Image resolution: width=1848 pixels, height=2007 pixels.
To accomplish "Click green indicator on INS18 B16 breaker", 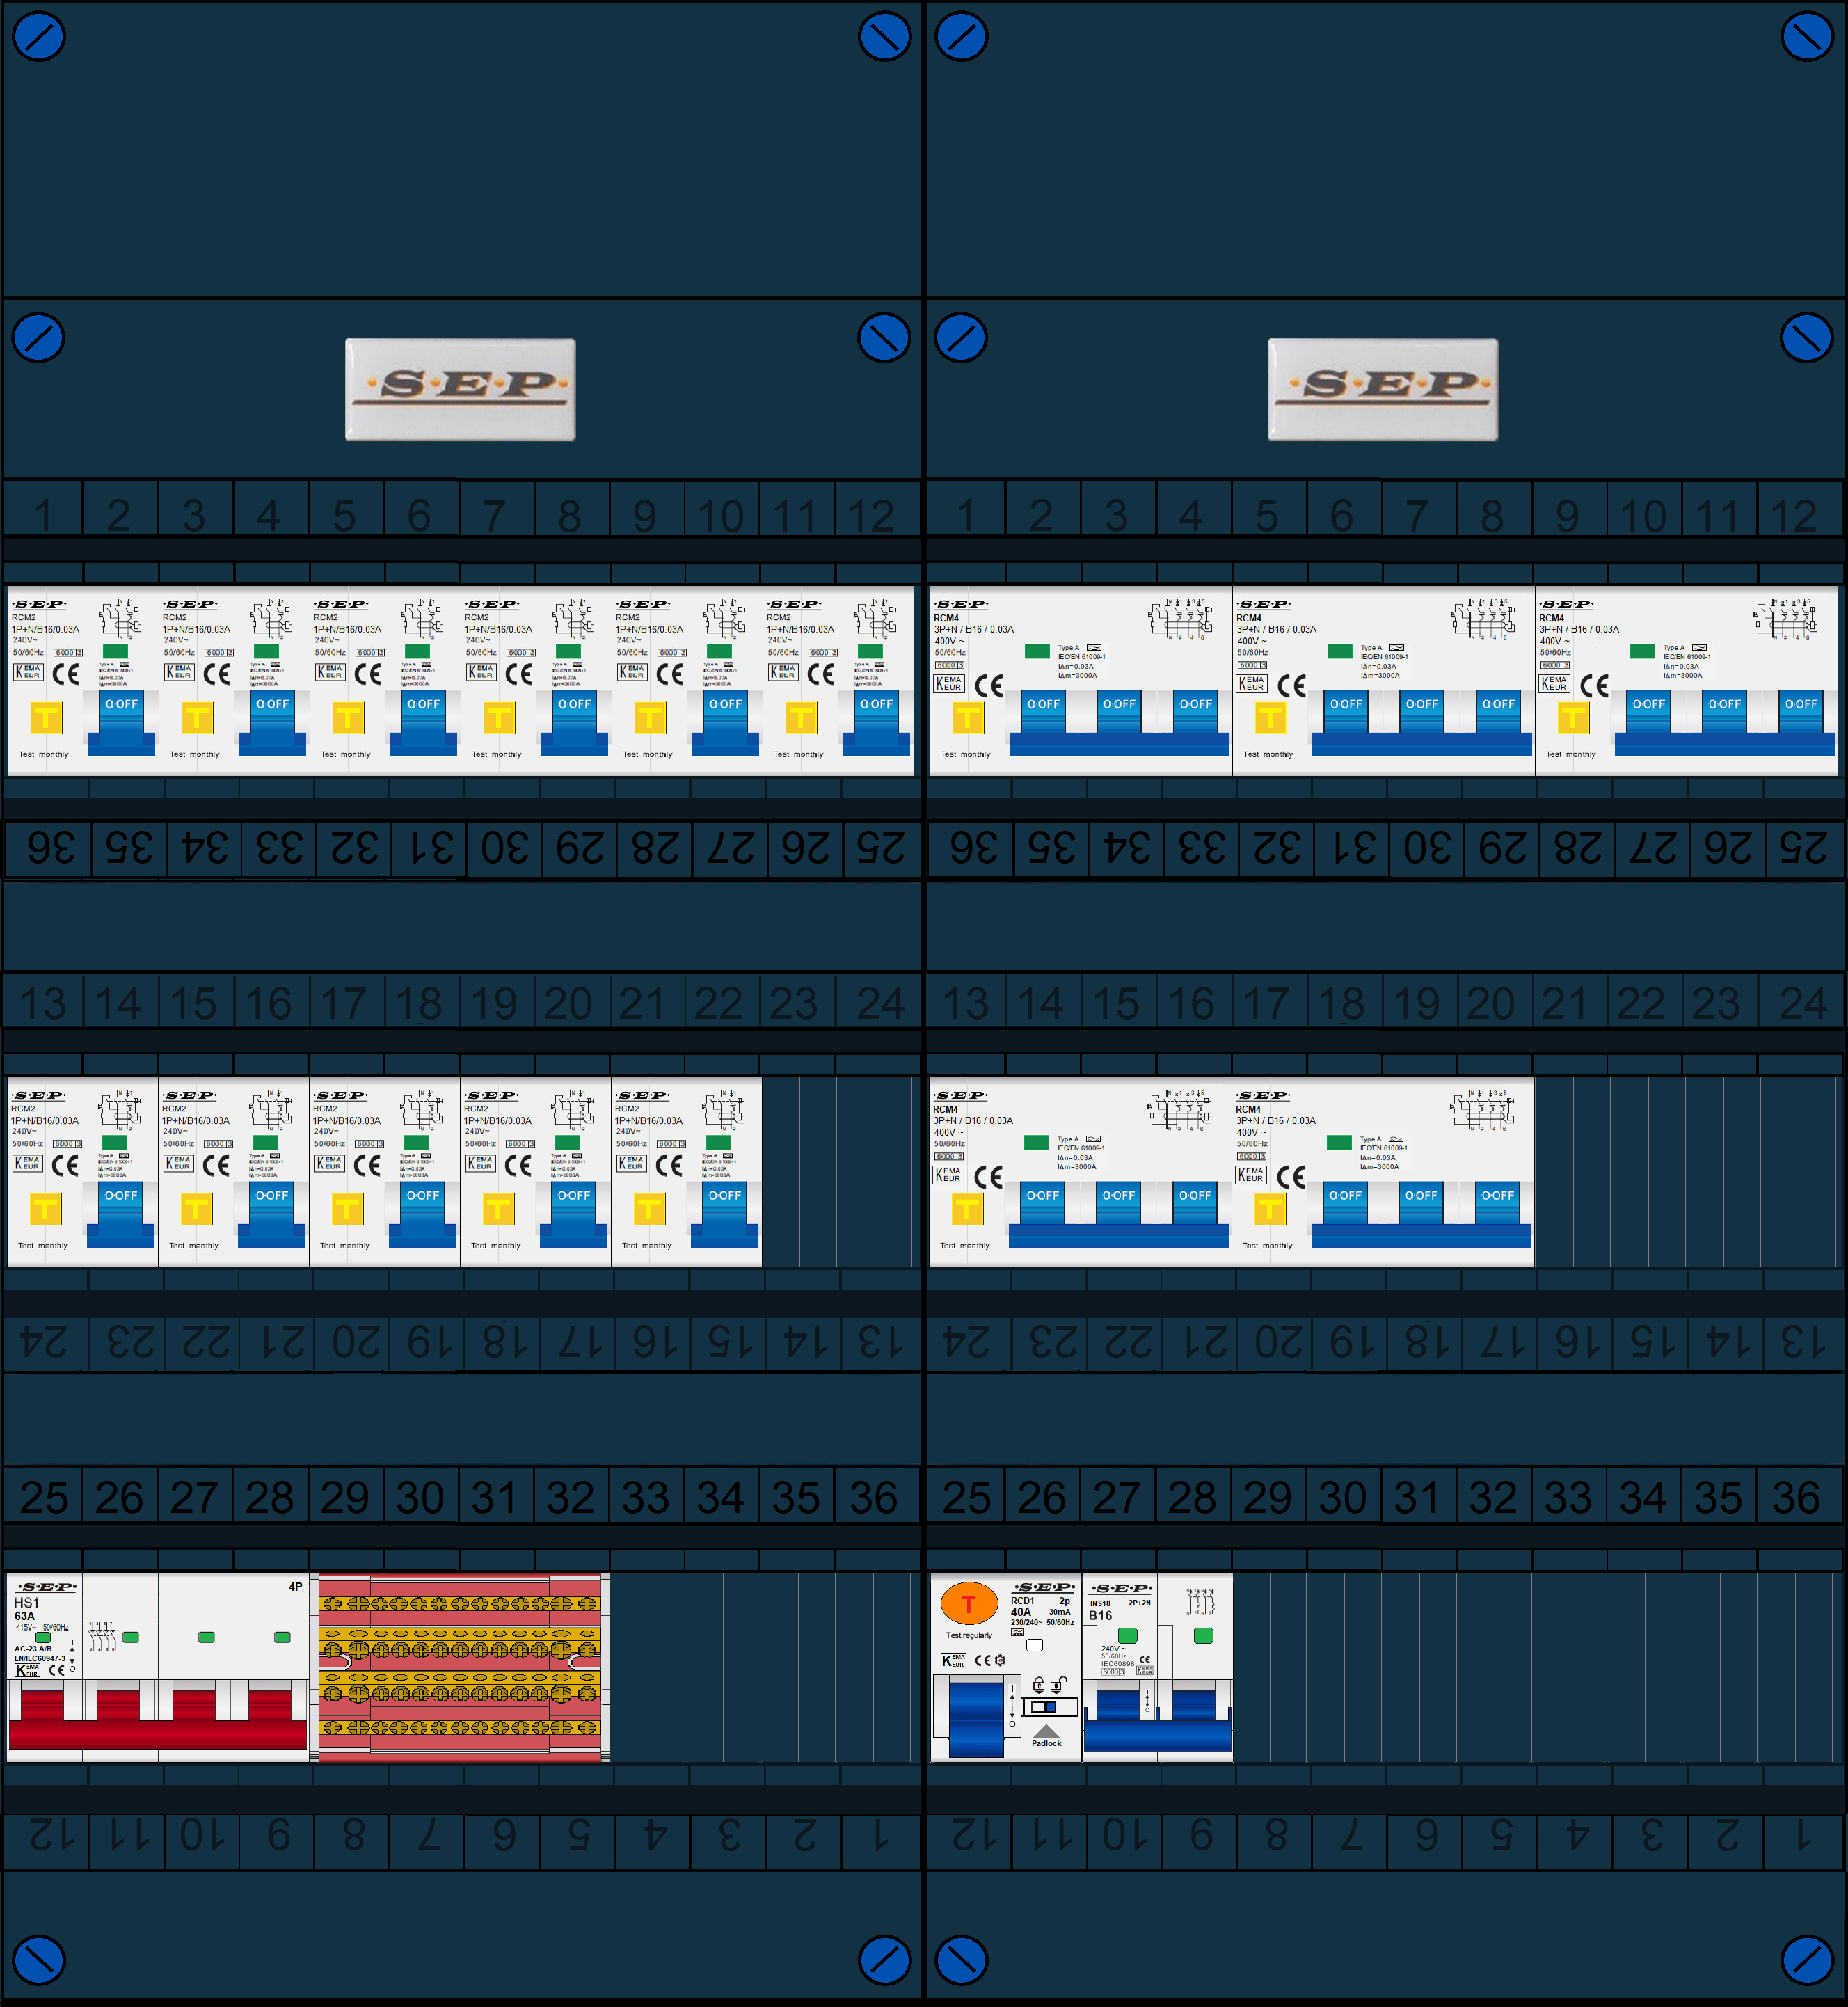I will coord(1127,1636).
